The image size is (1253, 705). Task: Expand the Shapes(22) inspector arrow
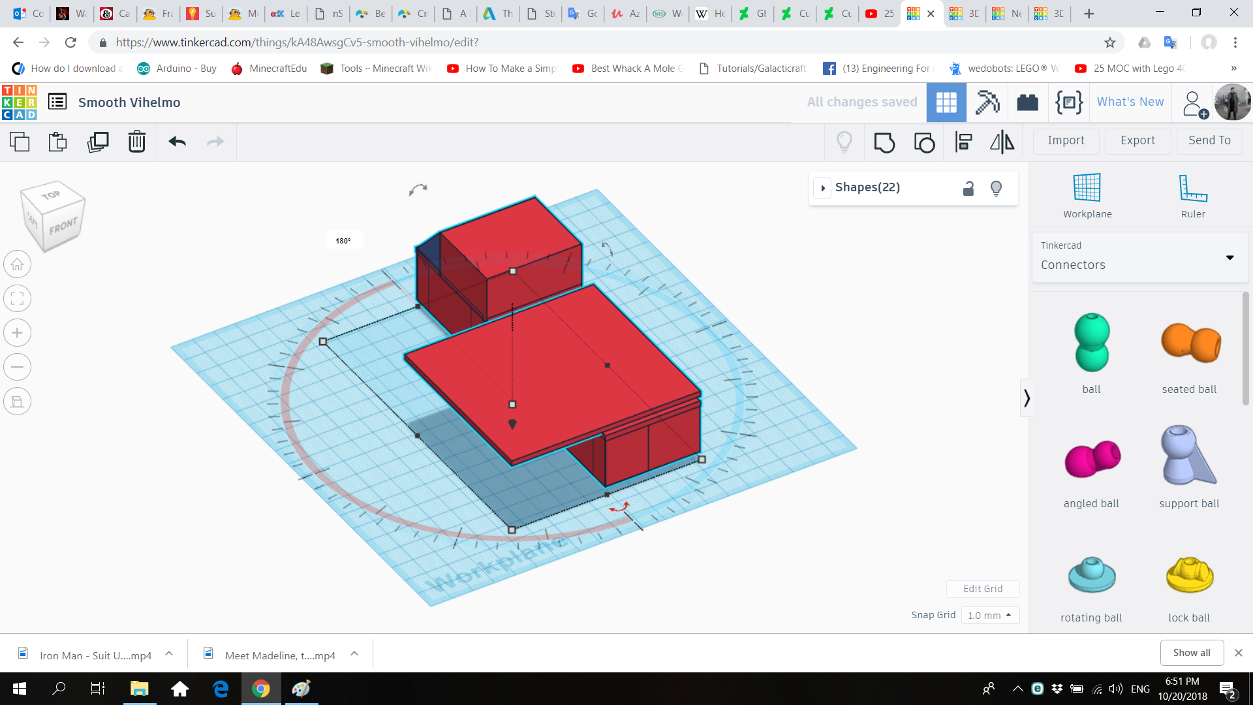[823, 188]
